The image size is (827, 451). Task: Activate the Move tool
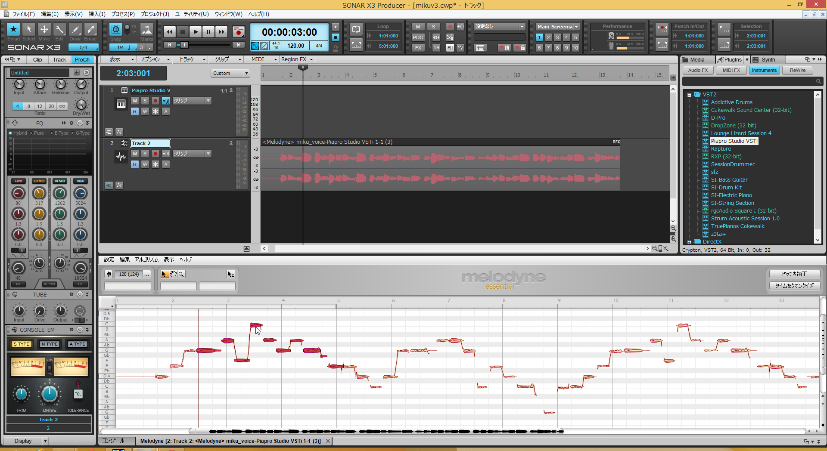click(44, 29)
